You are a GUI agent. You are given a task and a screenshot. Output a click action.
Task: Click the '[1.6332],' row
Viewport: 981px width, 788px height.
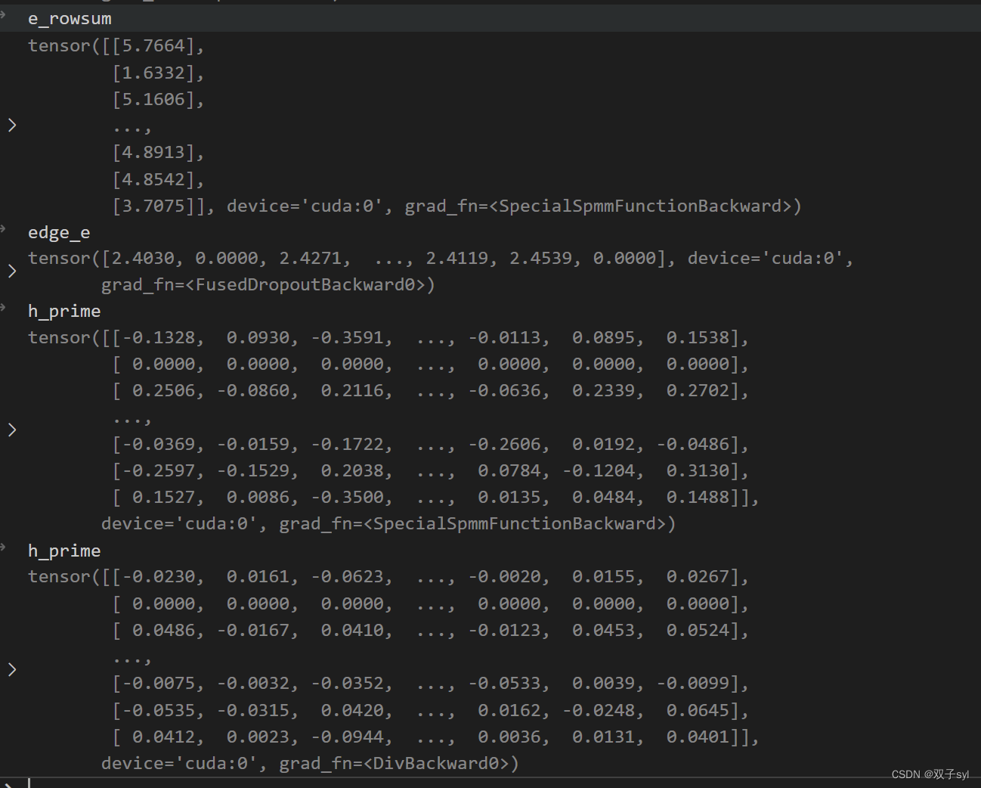point(159,73)
